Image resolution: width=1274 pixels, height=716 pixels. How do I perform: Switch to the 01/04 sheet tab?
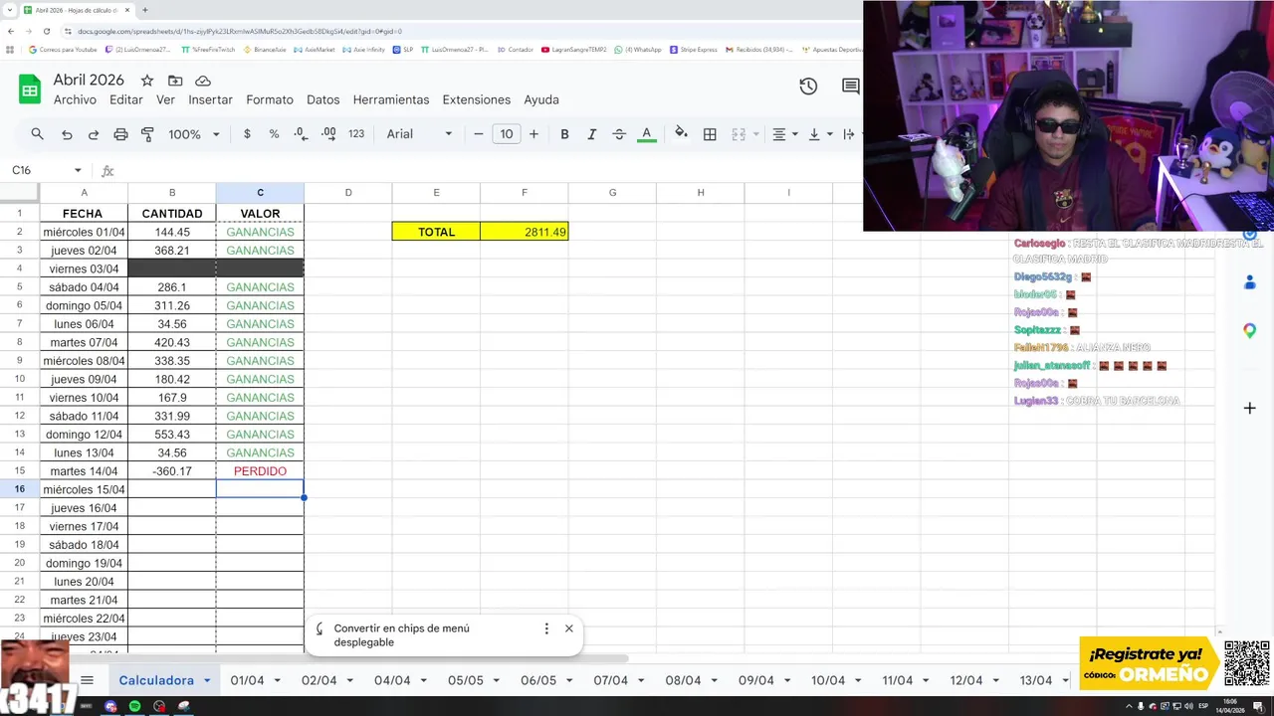point(247,680)
